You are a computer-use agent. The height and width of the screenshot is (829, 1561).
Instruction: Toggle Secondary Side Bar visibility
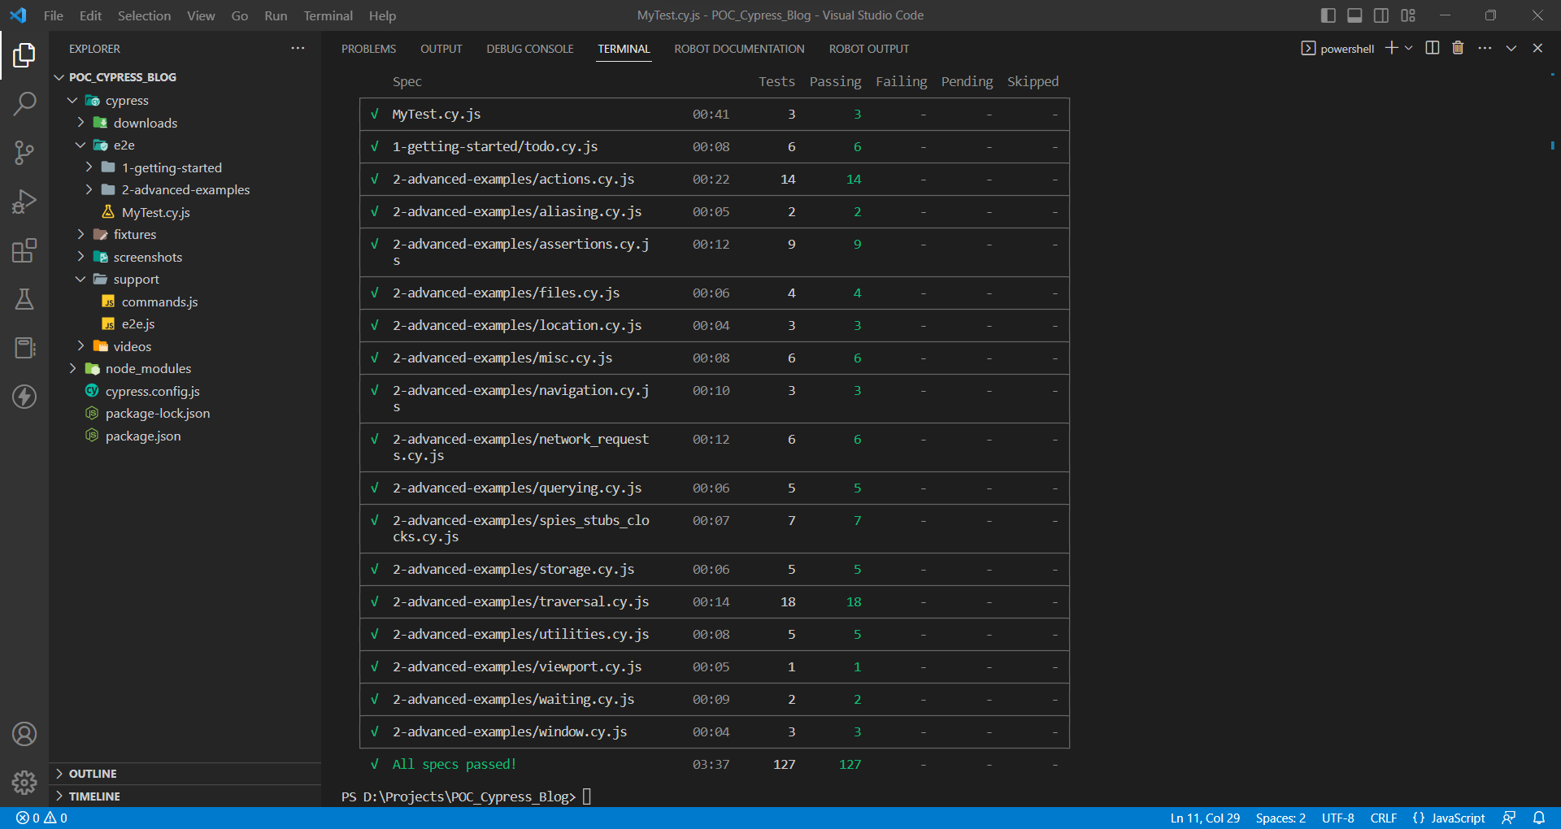click(1381, 15)
